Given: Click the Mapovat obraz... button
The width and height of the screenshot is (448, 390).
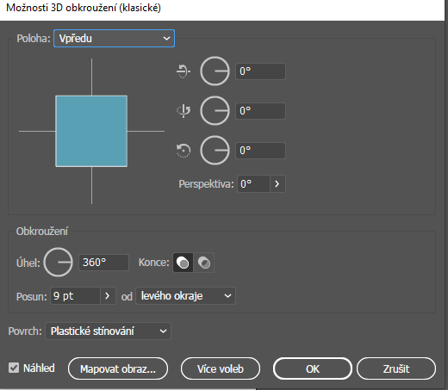Looking at the screenshot, I should [x=118, y=368].
